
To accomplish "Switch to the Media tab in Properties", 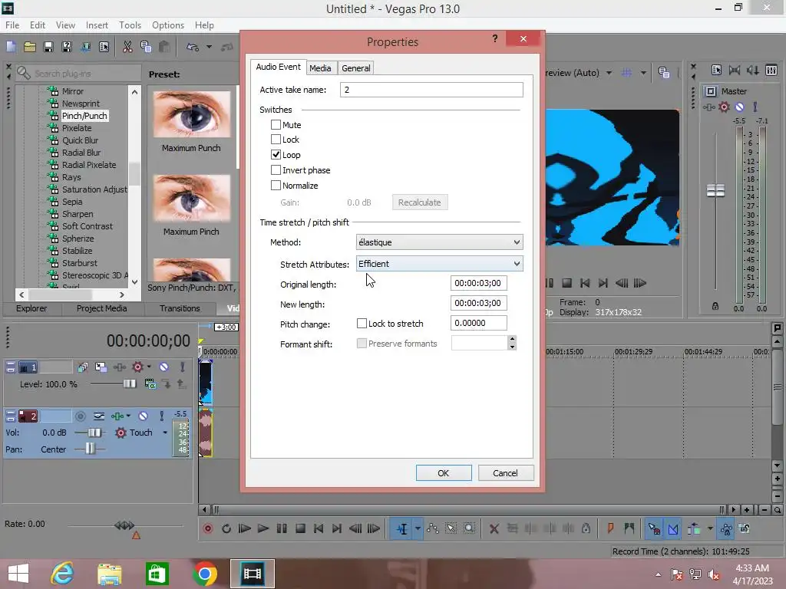I will coord(320,68).
